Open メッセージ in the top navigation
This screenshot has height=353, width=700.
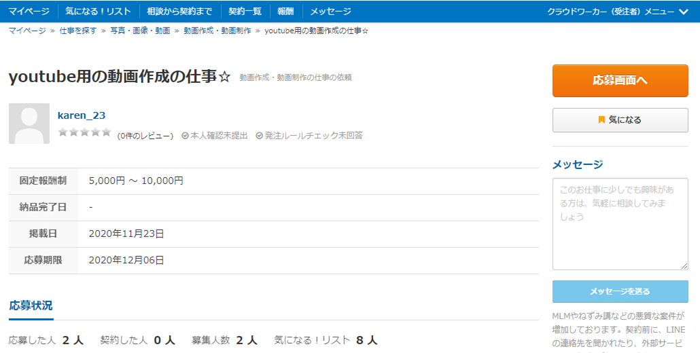tap(331, 12)
